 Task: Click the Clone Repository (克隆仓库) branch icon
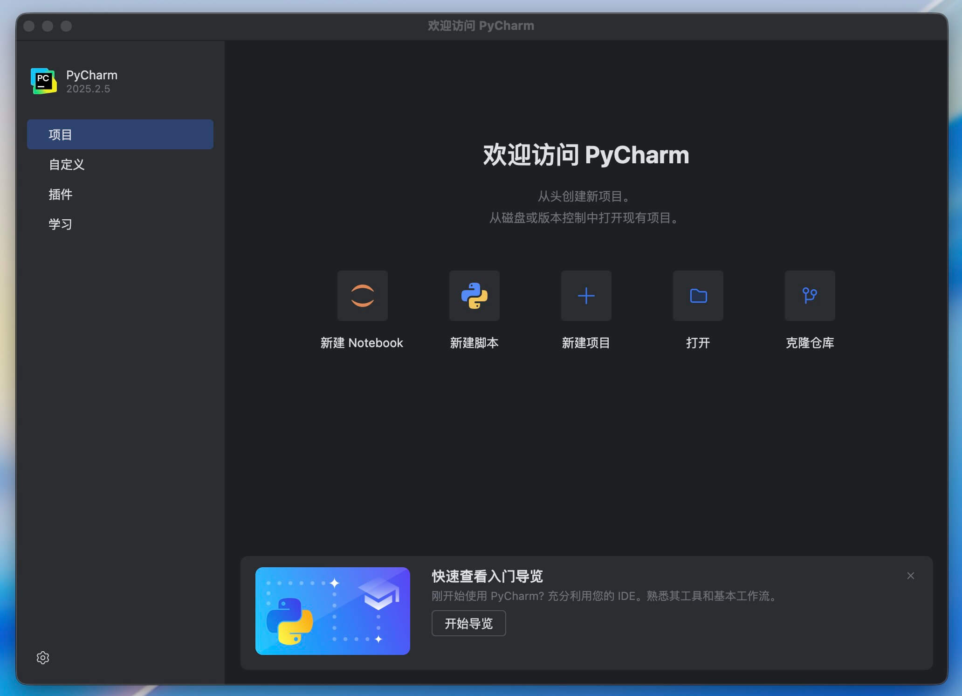pos(810,295)
